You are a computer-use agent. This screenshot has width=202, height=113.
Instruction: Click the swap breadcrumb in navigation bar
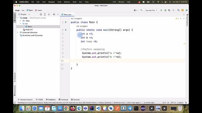point(17,10)
